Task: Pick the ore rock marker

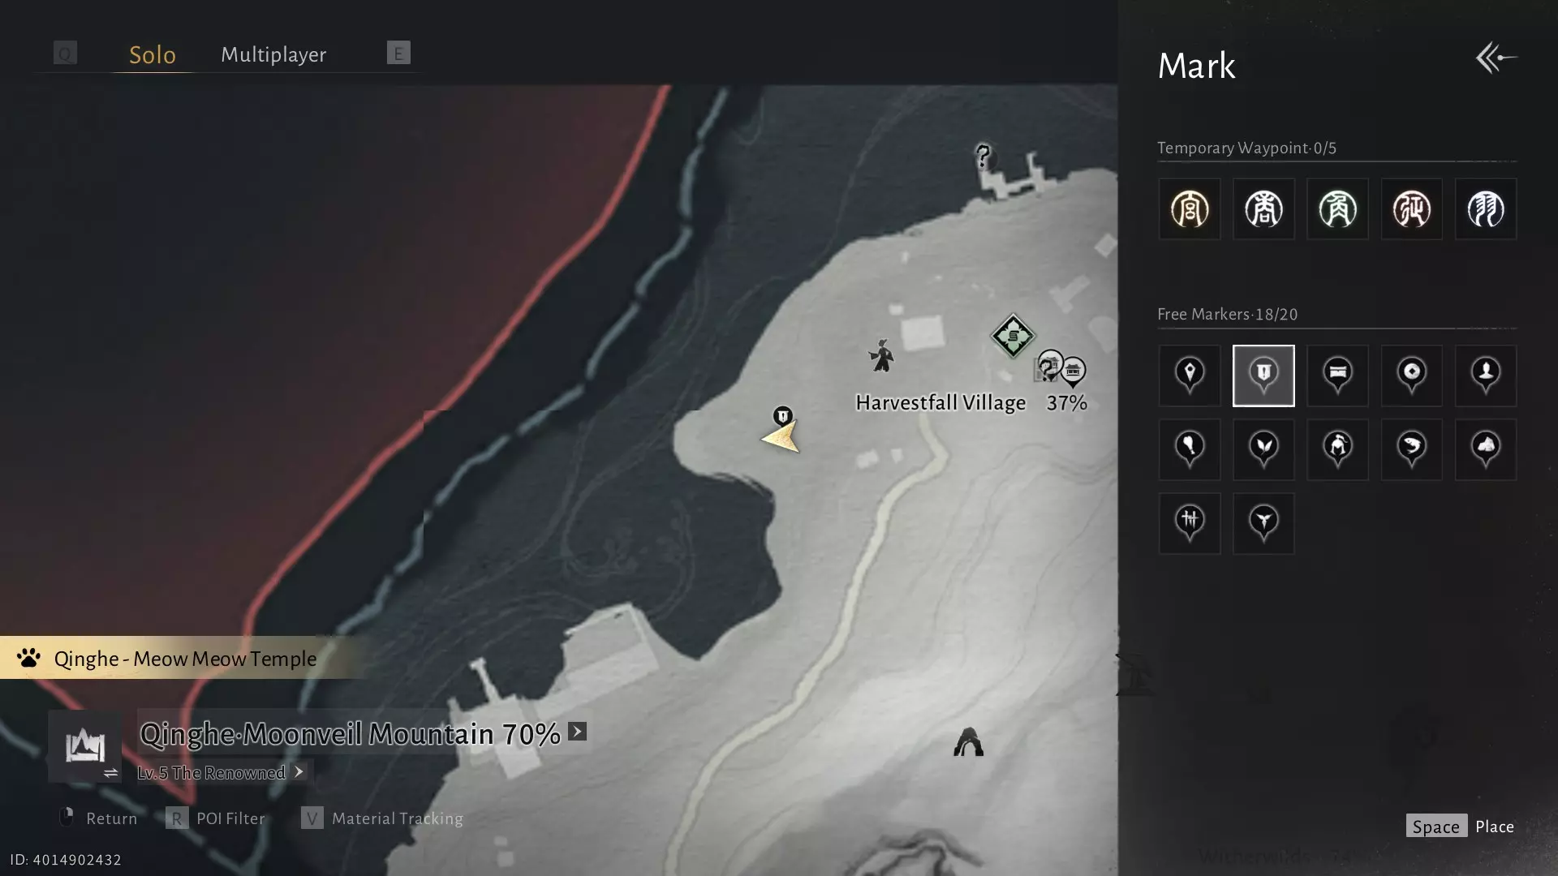Action: coord(1485,449)
